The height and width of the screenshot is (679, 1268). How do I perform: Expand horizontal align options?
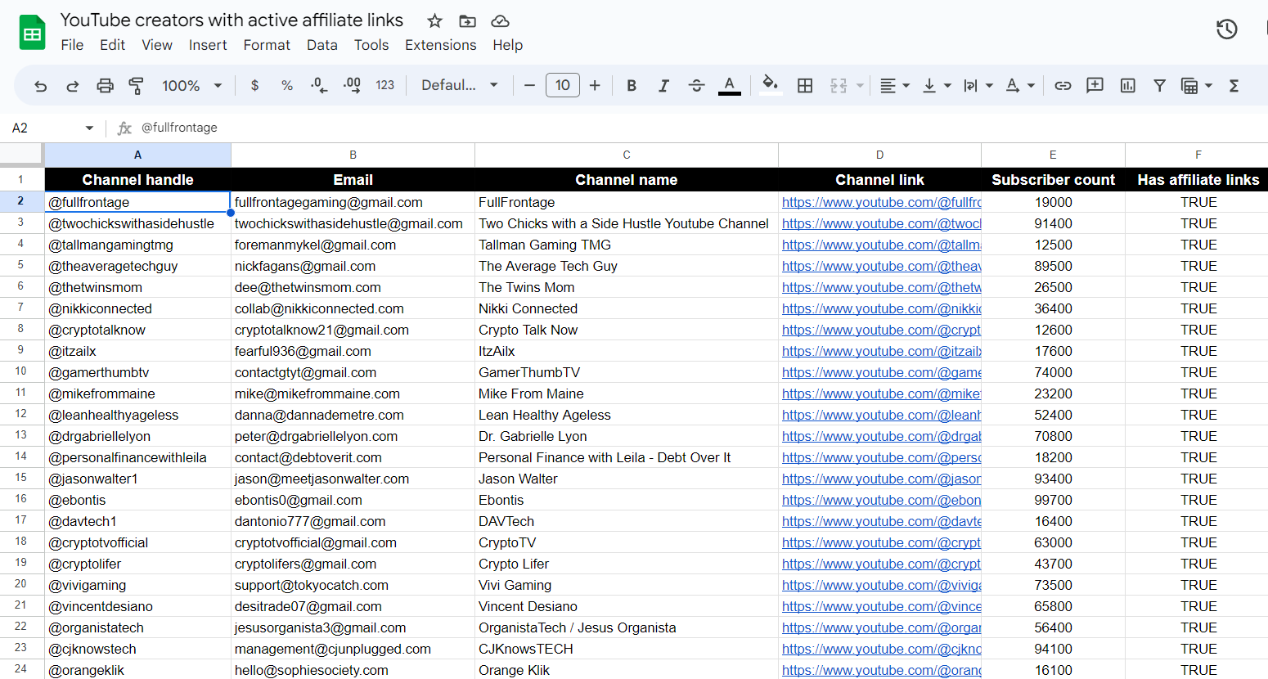[906, 85]
